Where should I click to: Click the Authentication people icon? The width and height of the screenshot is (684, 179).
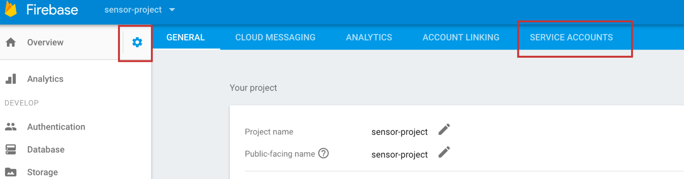[x=10, y=127]
